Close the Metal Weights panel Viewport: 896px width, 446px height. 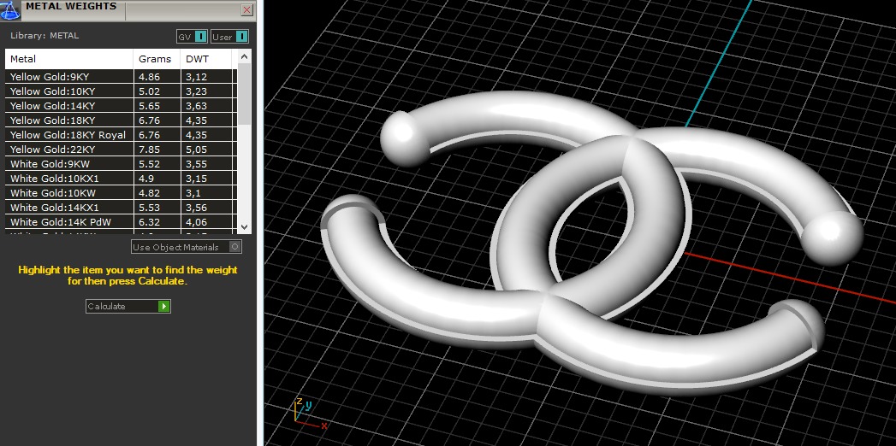click(x=246, y=9)
